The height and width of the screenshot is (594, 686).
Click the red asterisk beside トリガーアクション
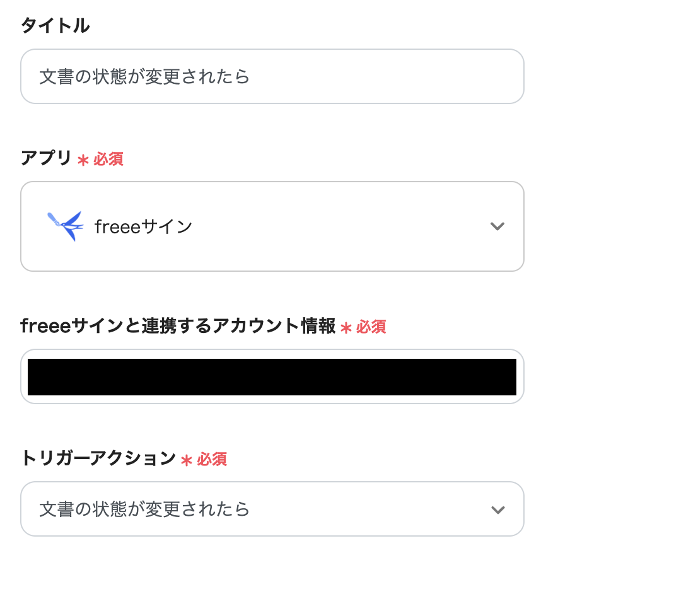click(x=186, y=460)
